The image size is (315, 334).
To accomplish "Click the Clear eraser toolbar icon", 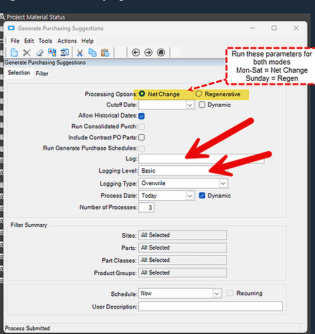I will pyautogui.click(x=39, y=53).
